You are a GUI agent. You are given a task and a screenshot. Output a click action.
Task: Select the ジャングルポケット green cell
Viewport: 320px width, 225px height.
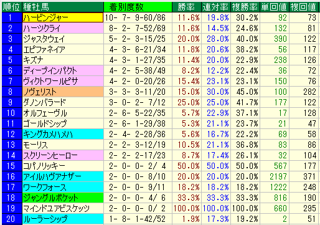coord(63,198)
